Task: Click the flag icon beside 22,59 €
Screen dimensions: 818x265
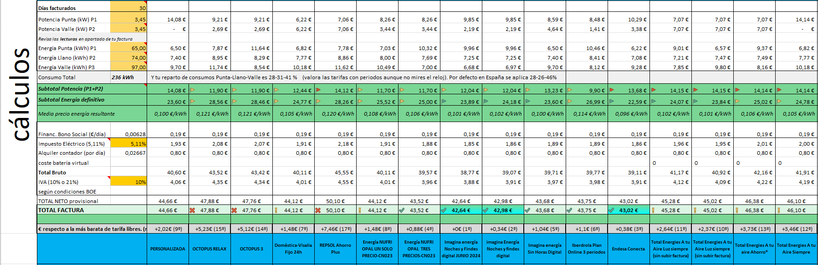Action: coord(611,101)
